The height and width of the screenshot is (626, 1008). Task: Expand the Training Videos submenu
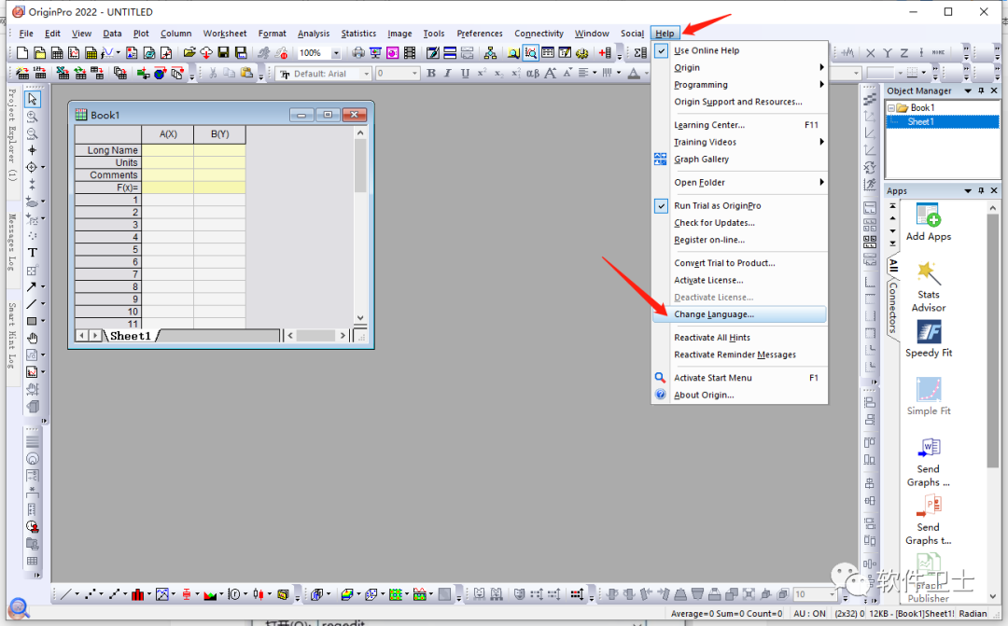coord(739,142)
